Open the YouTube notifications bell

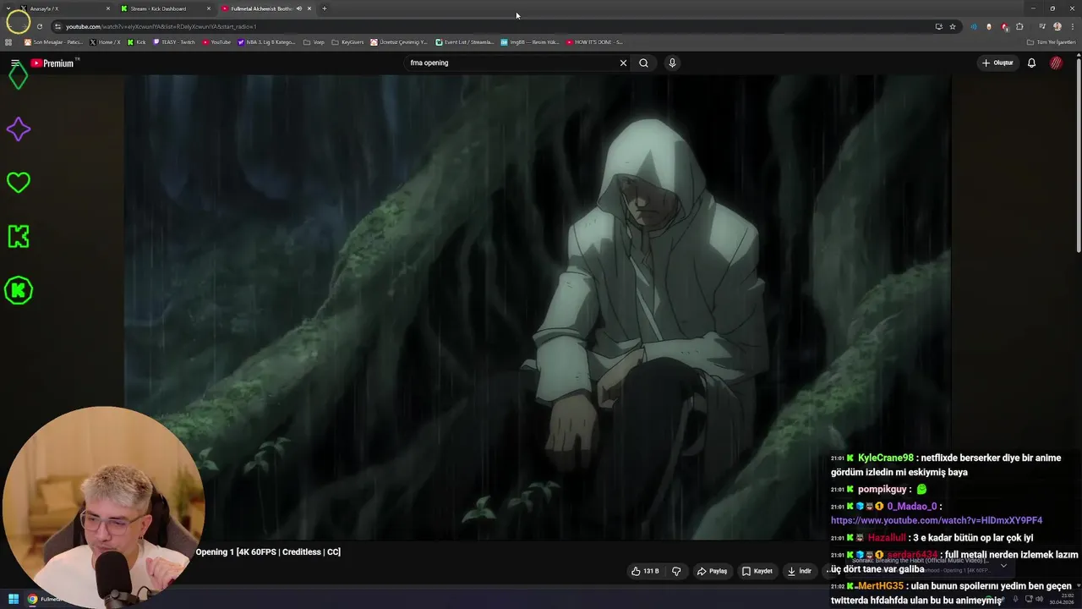1031,63
